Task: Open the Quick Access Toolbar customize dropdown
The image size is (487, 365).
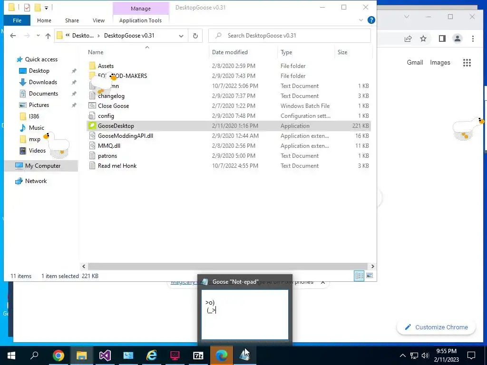Action: click(x=46, y=8)
